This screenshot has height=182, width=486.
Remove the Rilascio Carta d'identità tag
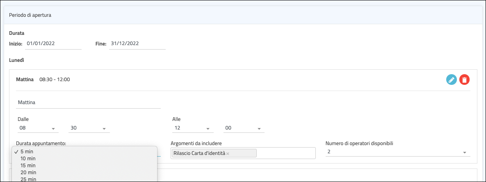(228, 154)
